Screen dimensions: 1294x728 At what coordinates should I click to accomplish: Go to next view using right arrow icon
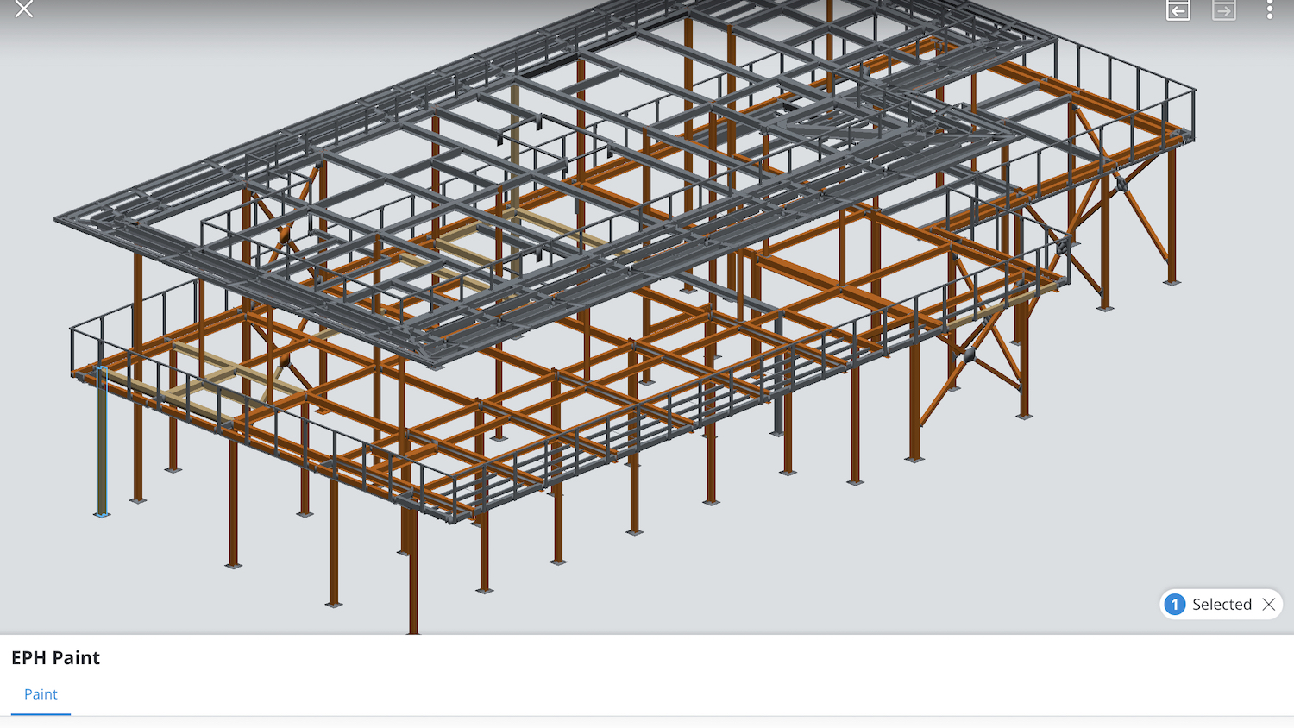click(1223, 10)
